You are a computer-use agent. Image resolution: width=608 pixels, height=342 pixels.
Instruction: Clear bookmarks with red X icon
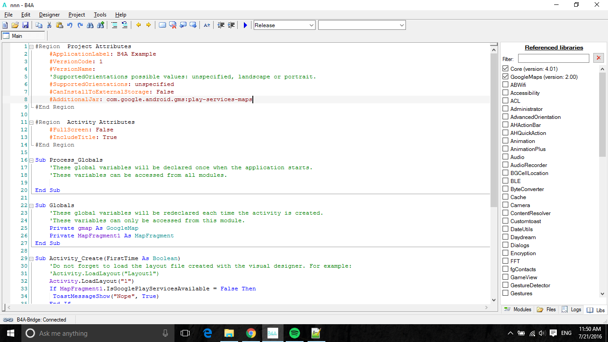point(173,25)
